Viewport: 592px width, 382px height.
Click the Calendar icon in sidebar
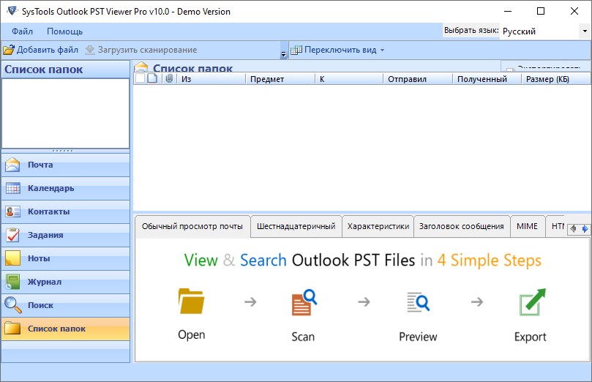[13, 188]
